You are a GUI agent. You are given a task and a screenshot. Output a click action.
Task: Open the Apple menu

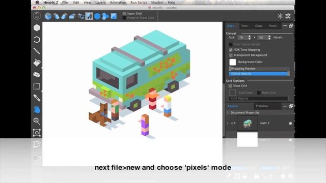(x=37, y=3)
